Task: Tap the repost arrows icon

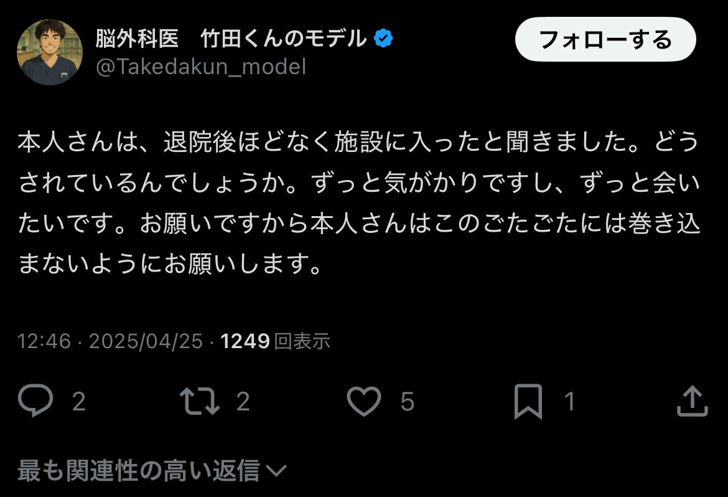Action: point(200,400)
